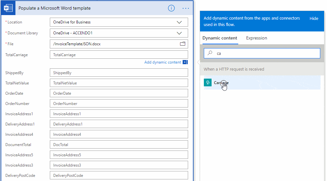Click the Add dynamic content link
The image size is (327, 181).
click(x=163, y=62)
